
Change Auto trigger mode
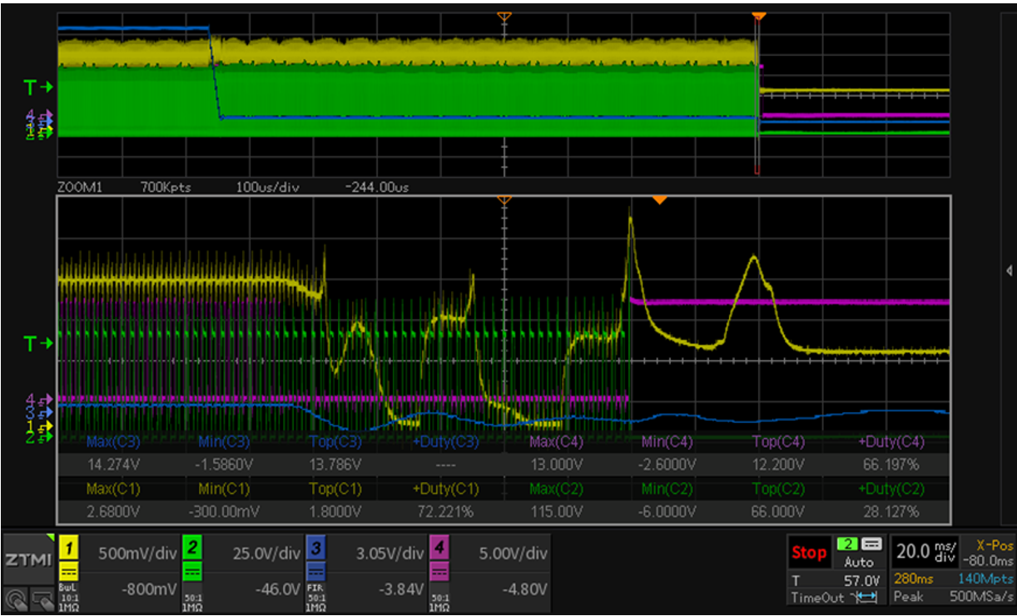point(859,562)
